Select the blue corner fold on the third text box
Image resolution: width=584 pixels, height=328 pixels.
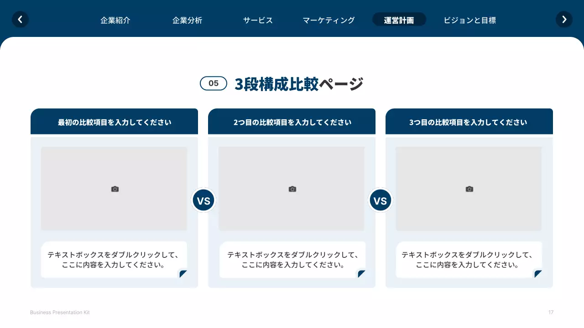tap(537, 274)
